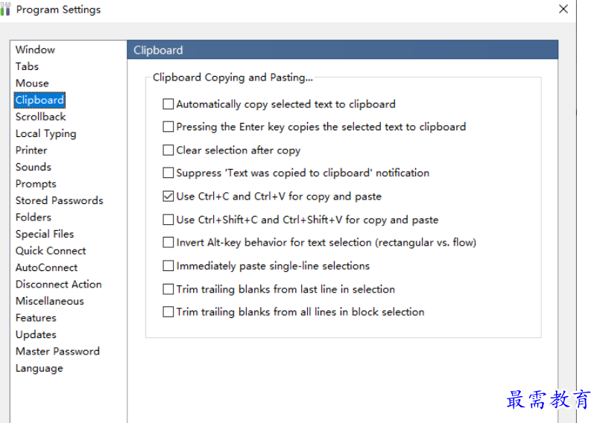
Task: Select the Tabs settings category
Action: pyautogui.click(x=27, y=66)
